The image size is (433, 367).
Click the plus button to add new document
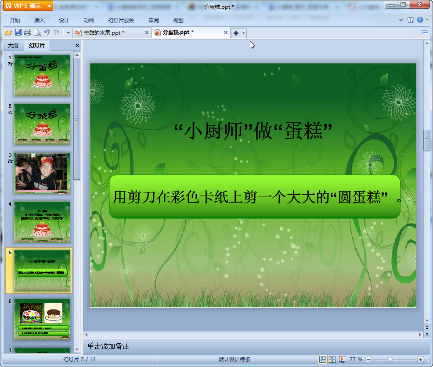coord(236,33)
